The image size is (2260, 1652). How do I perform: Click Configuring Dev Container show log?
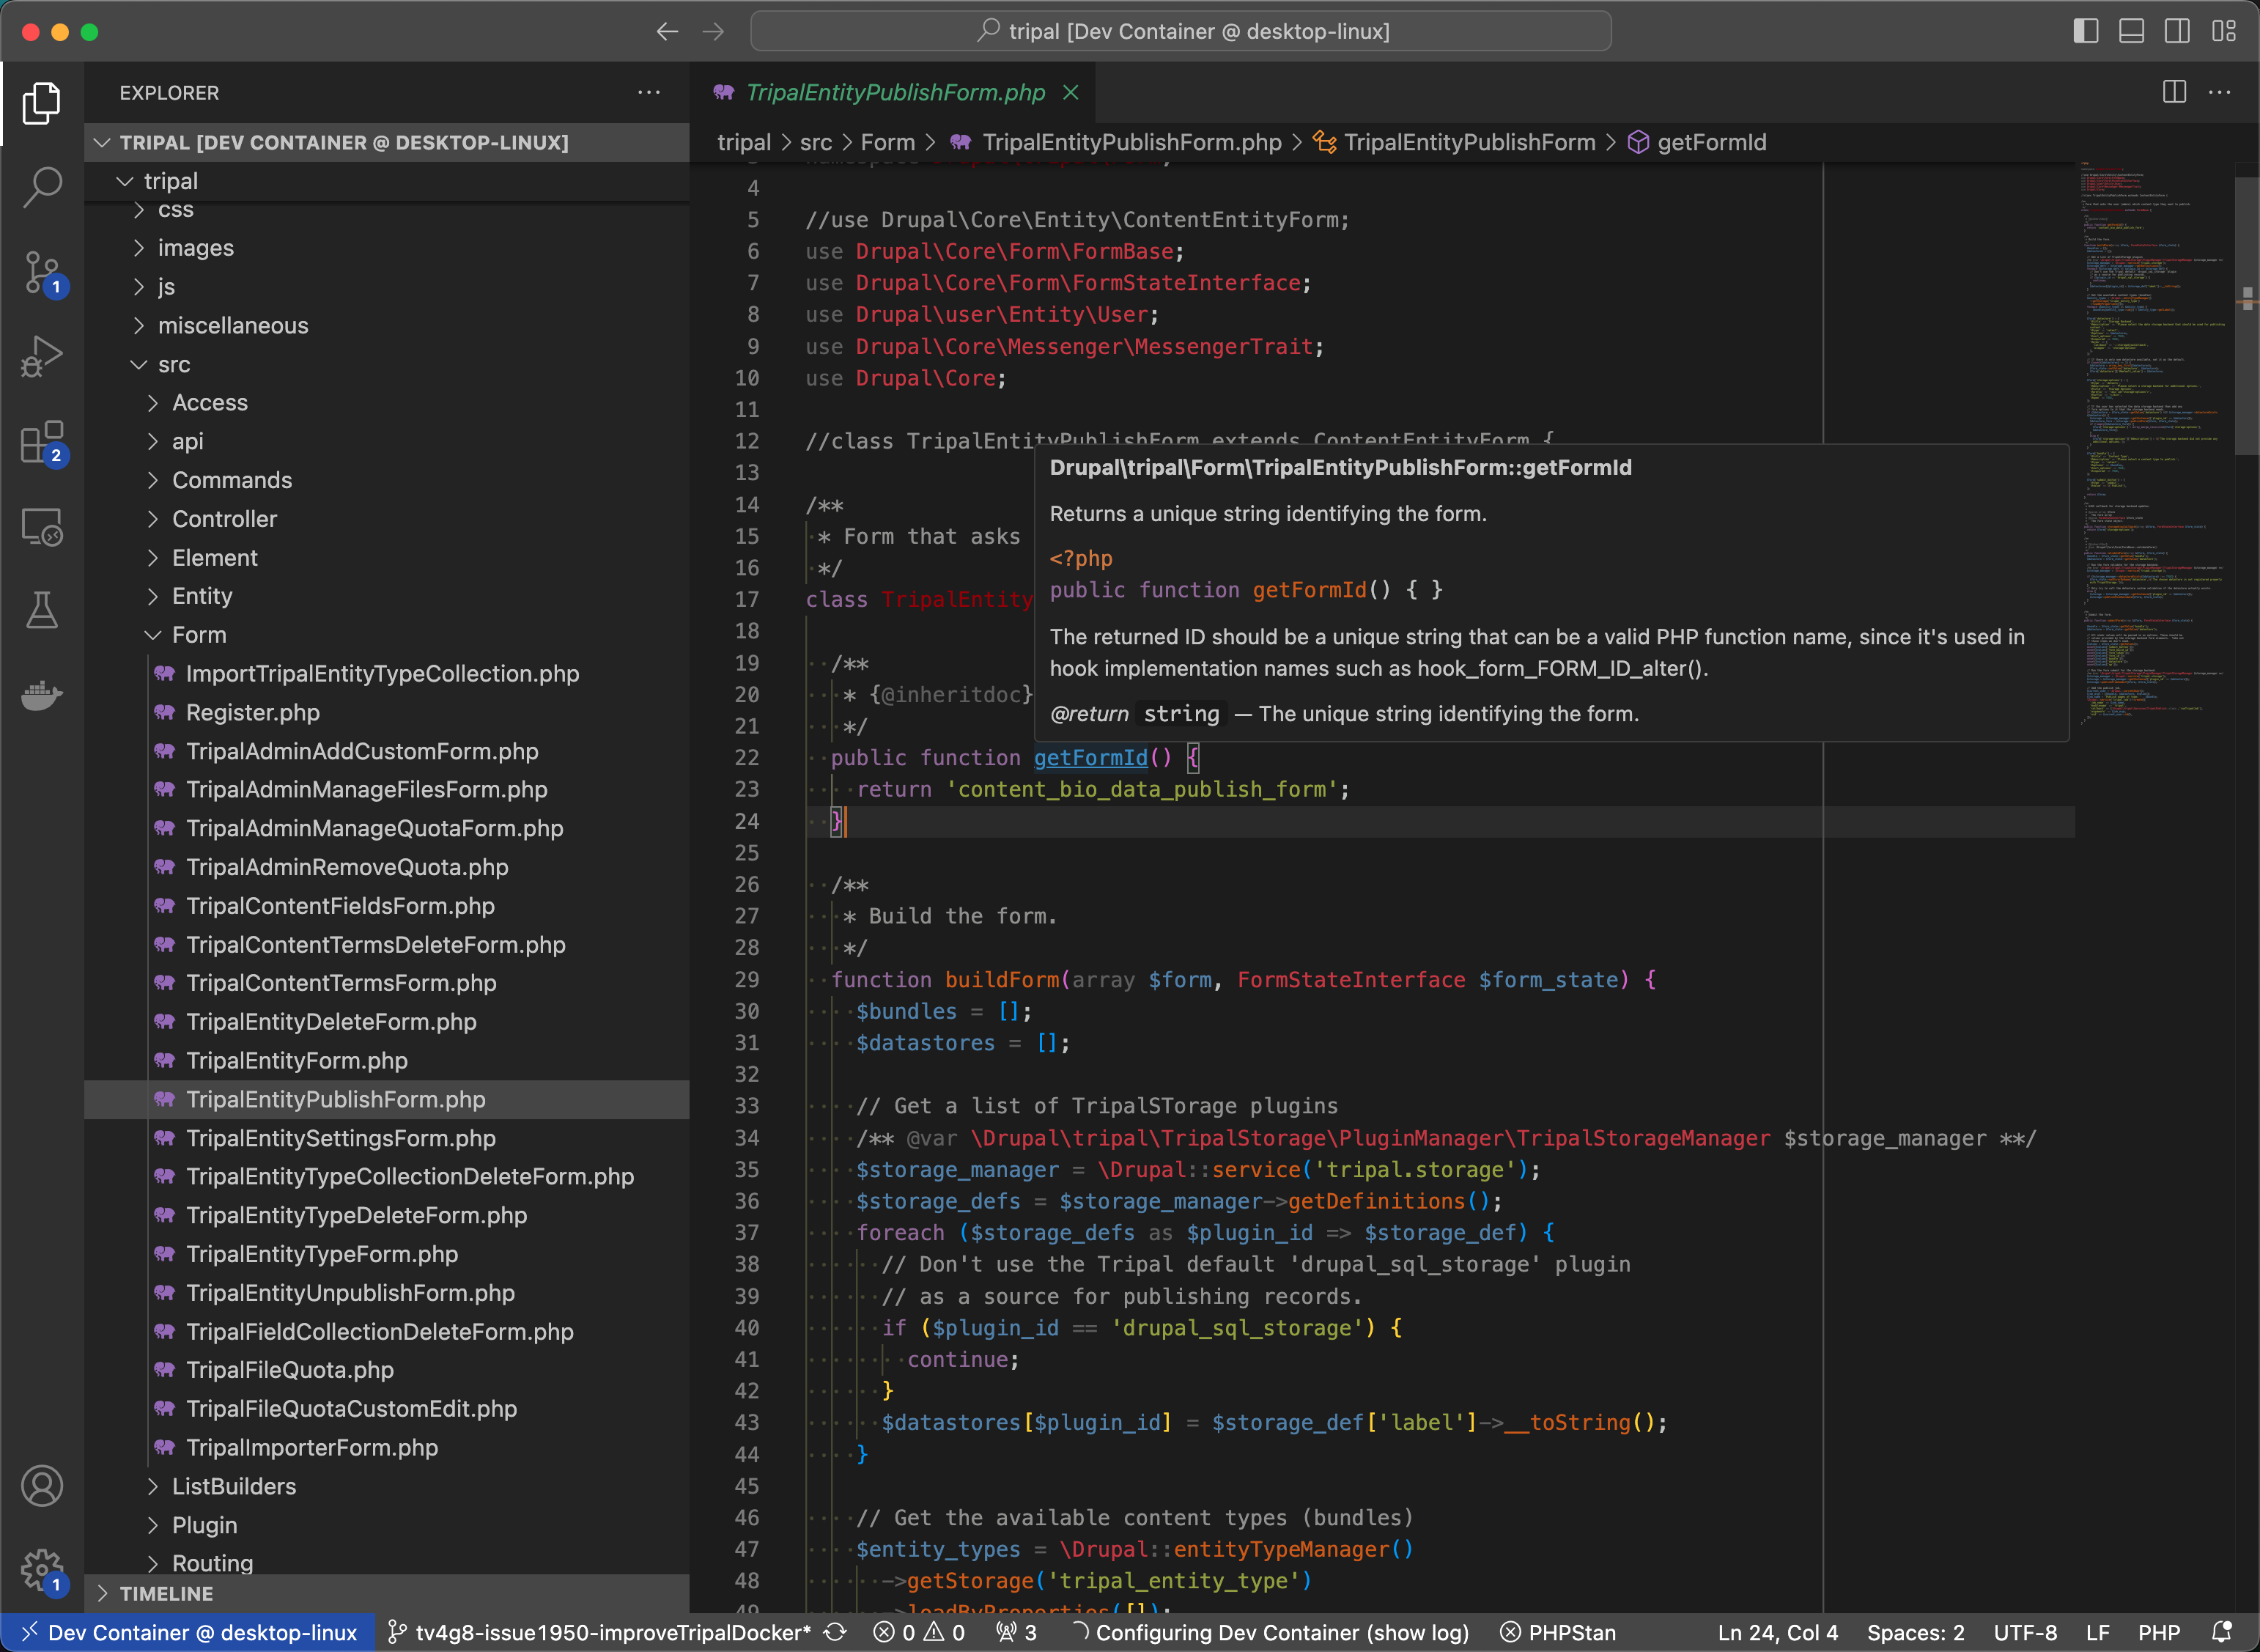[1269, 1632]
